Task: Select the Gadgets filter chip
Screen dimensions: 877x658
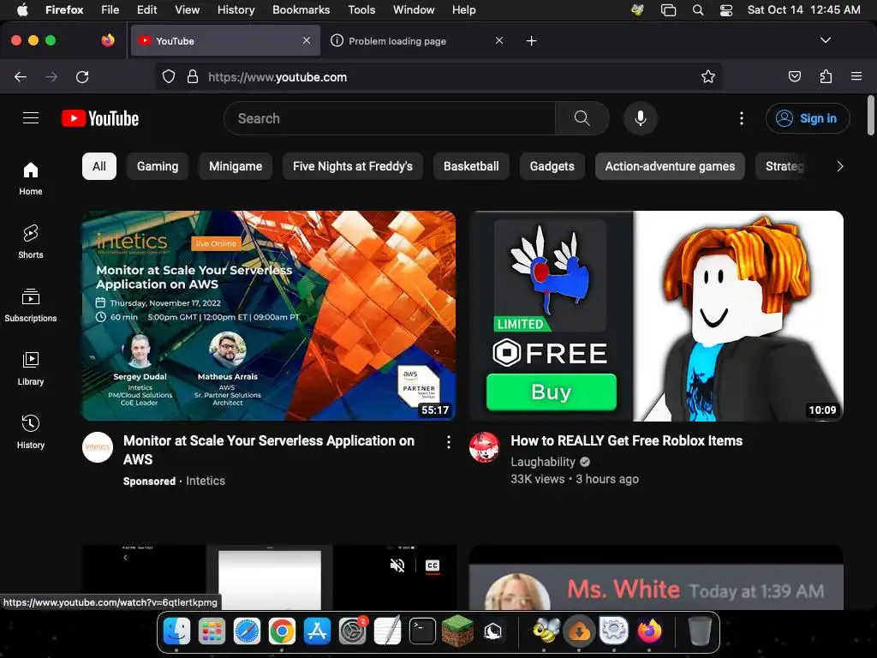Action: (x=552, y=166)
